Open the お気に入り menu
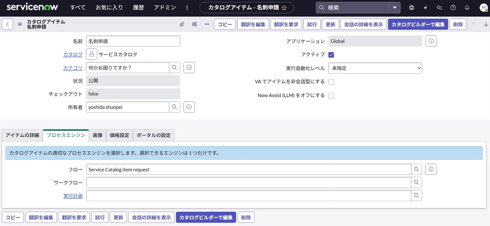The image size is (490, 226). click(109, 8)
